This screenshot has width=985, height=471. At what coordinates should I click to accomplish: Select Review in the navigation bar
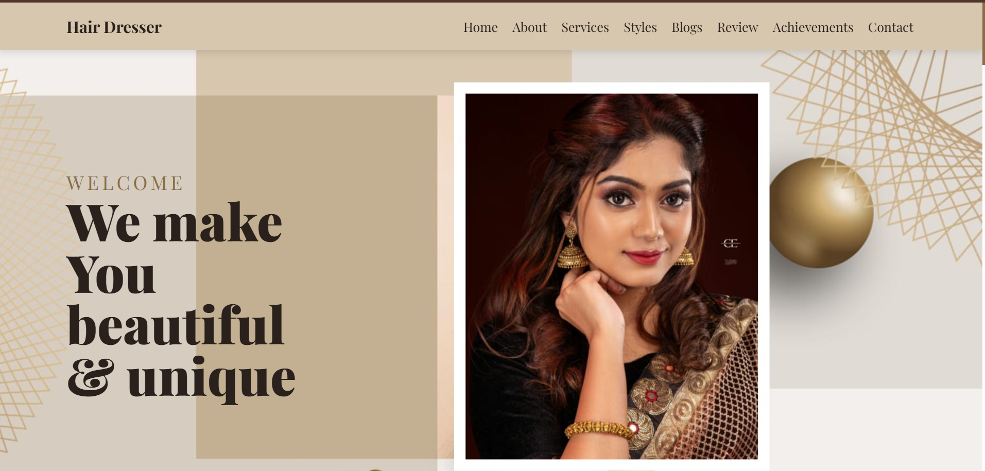click(737, 27)
